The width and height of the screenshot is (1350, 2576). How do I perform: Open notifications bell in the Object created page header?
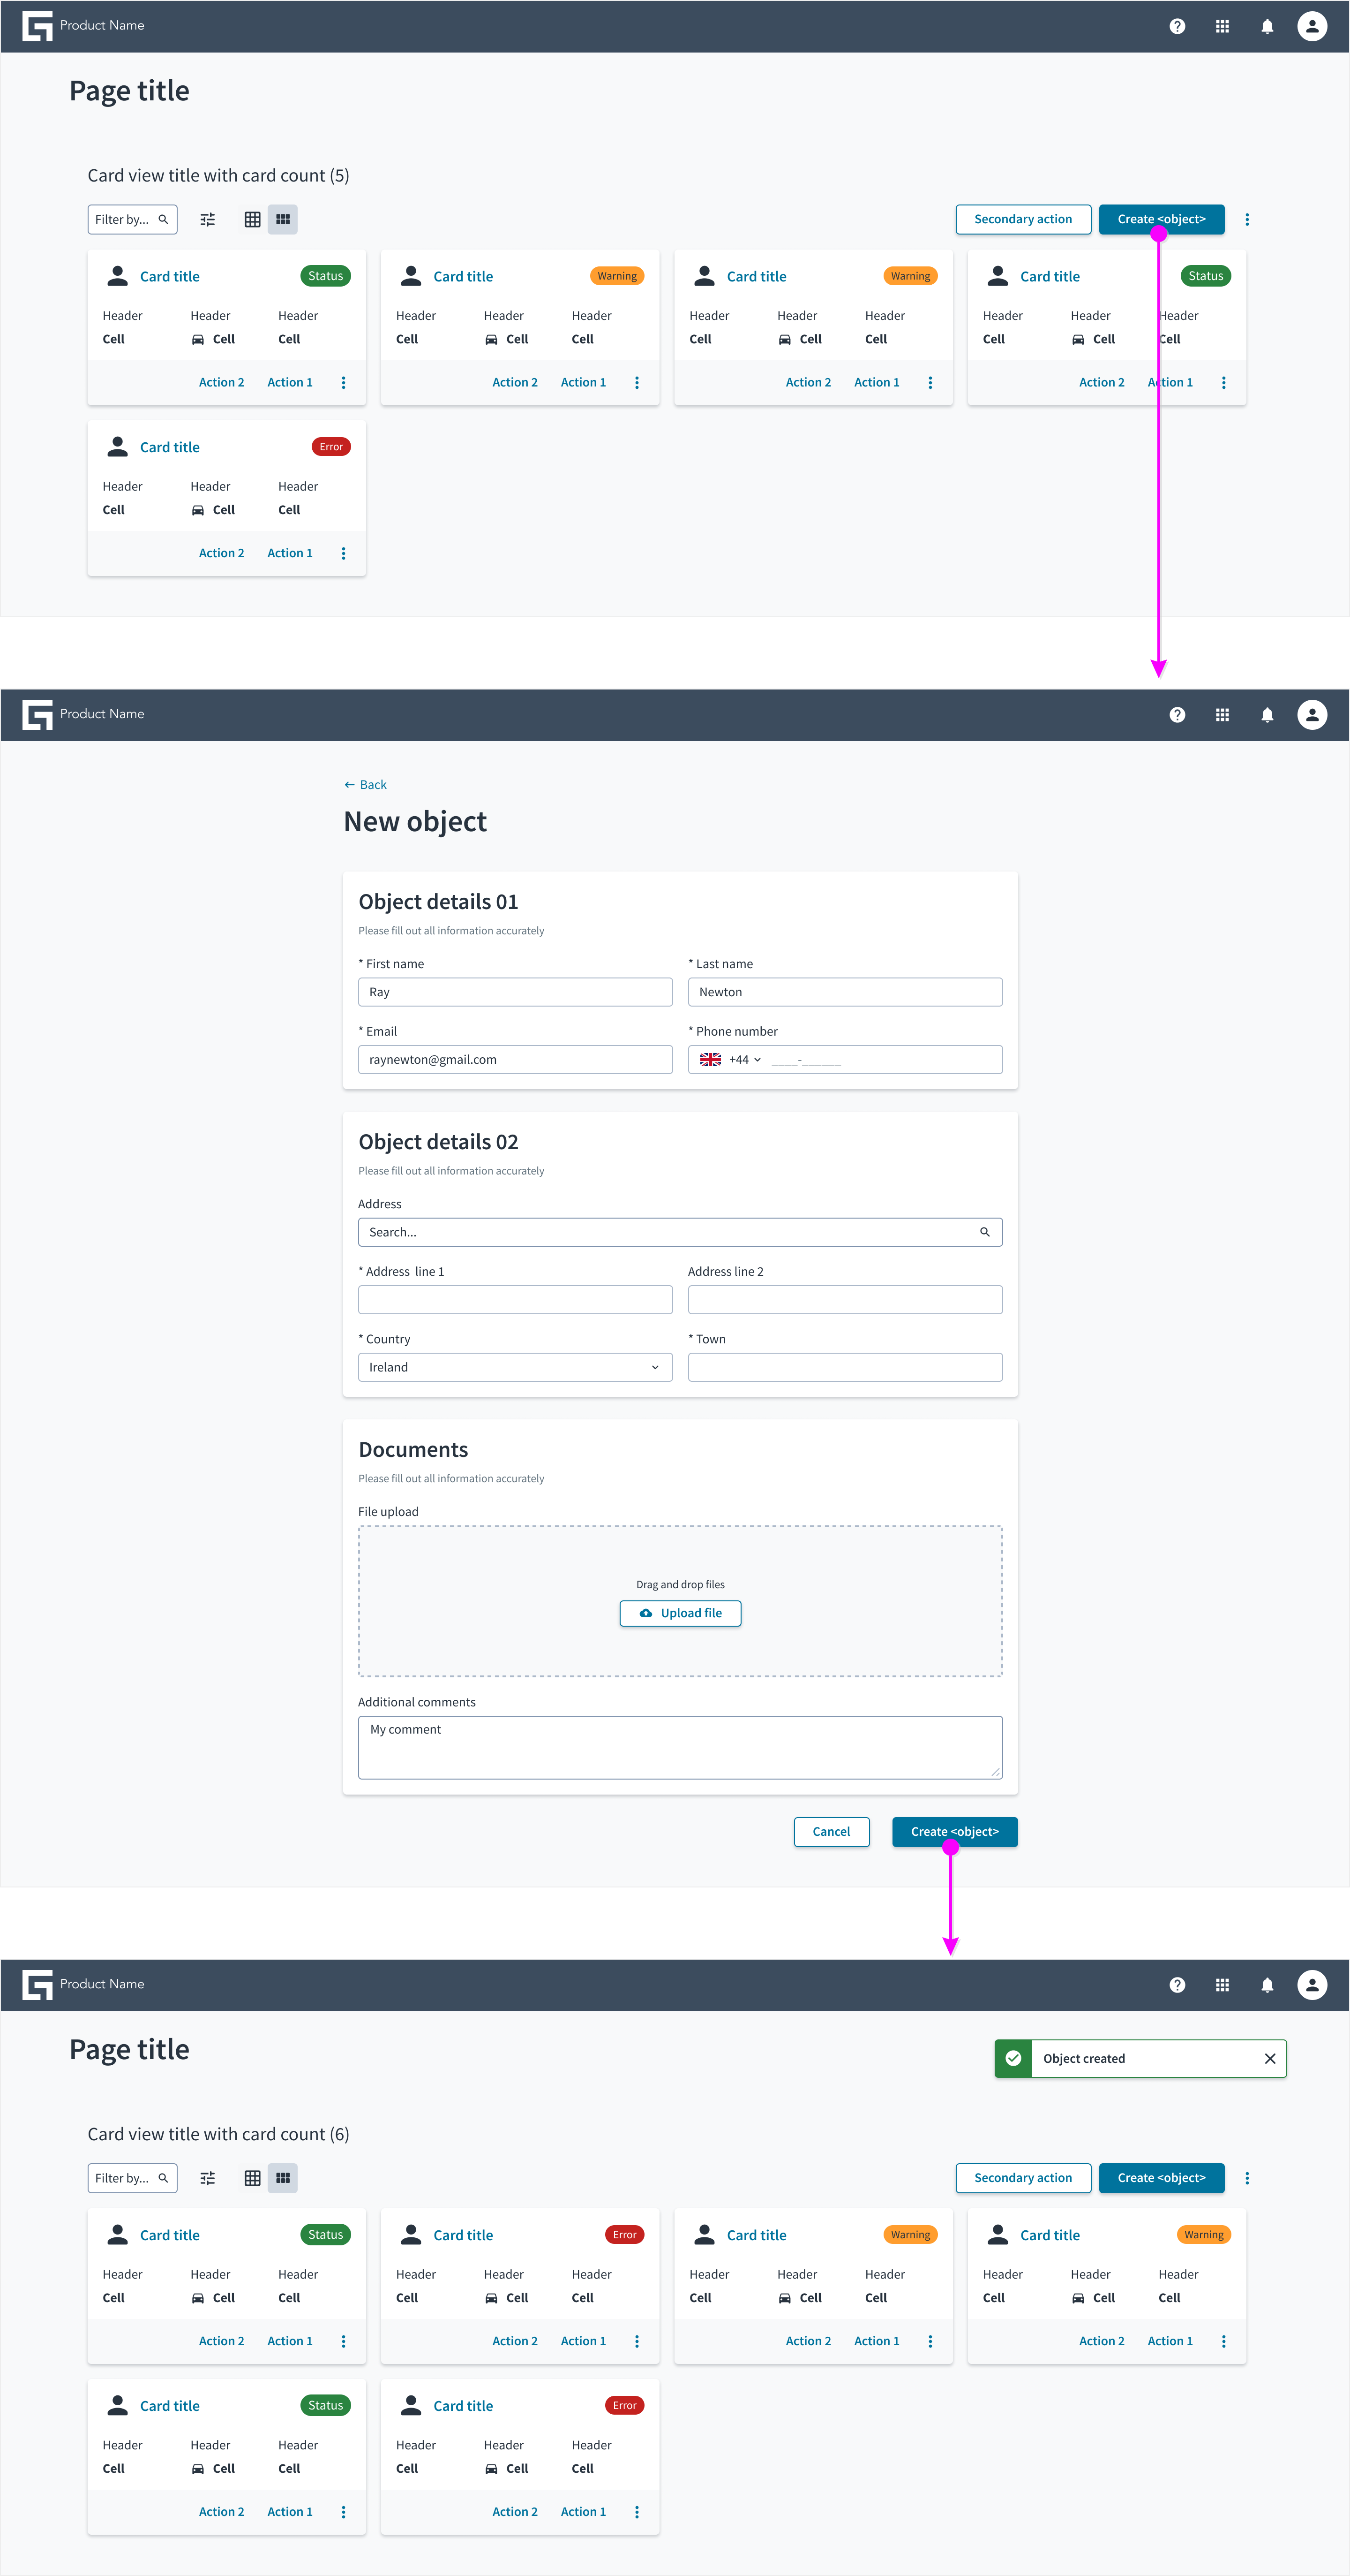pos(1267,1984)
